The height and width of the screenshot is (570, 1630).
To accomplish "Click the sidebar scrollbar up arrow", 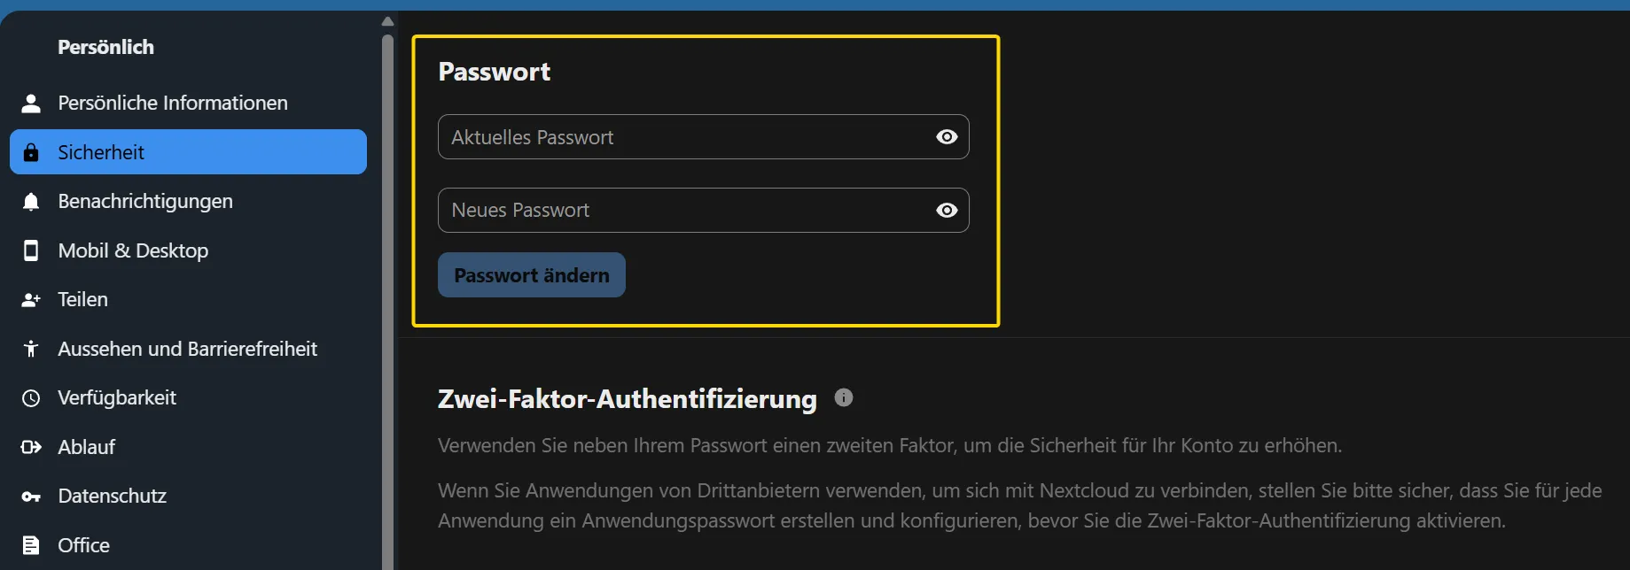I will tap(387, 21).
